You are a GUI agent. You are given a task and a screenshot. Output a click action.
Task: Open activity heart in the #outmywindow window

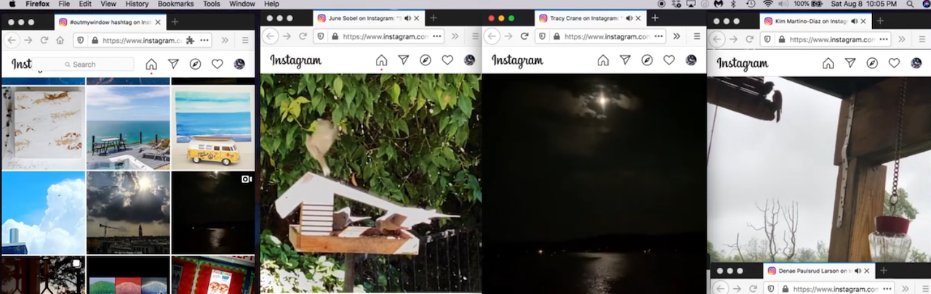(217, 64)
